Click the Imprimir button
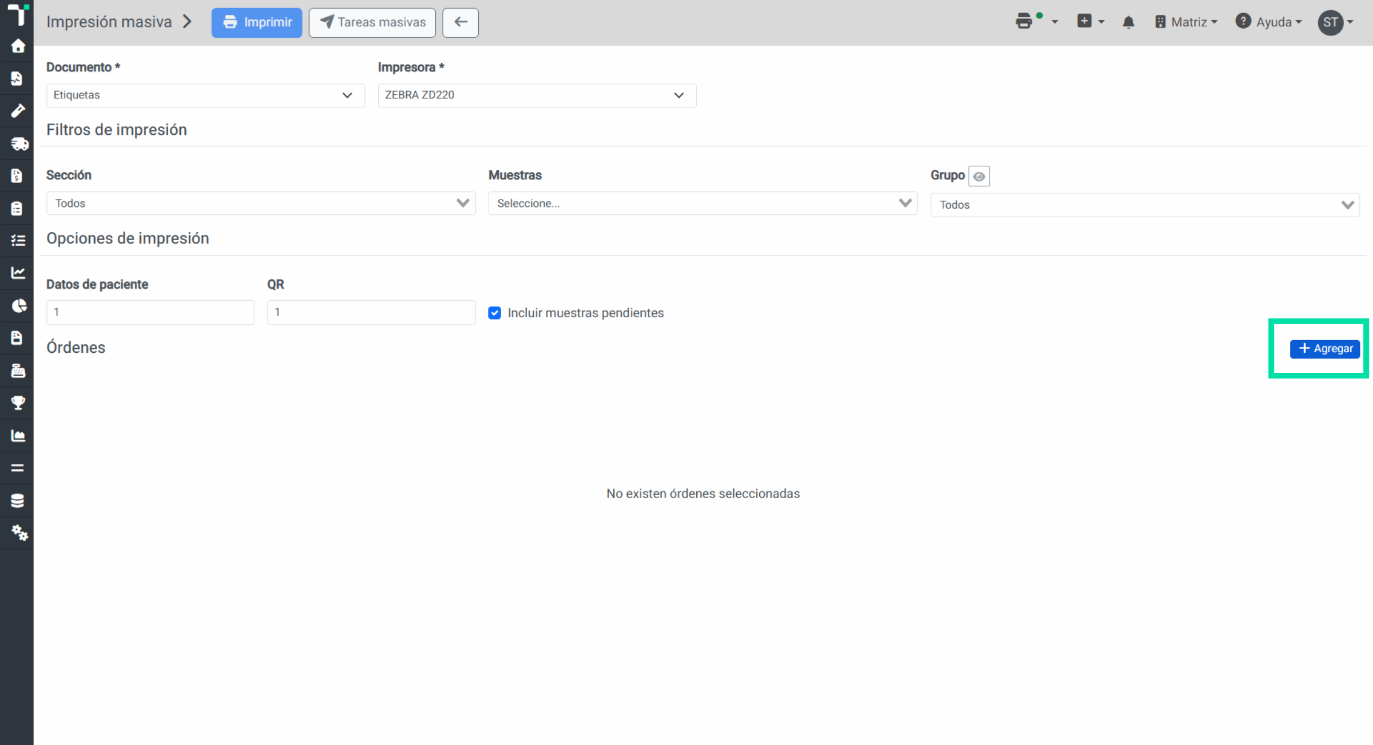The image size is (1373, 745). click(x=257, y=22)
